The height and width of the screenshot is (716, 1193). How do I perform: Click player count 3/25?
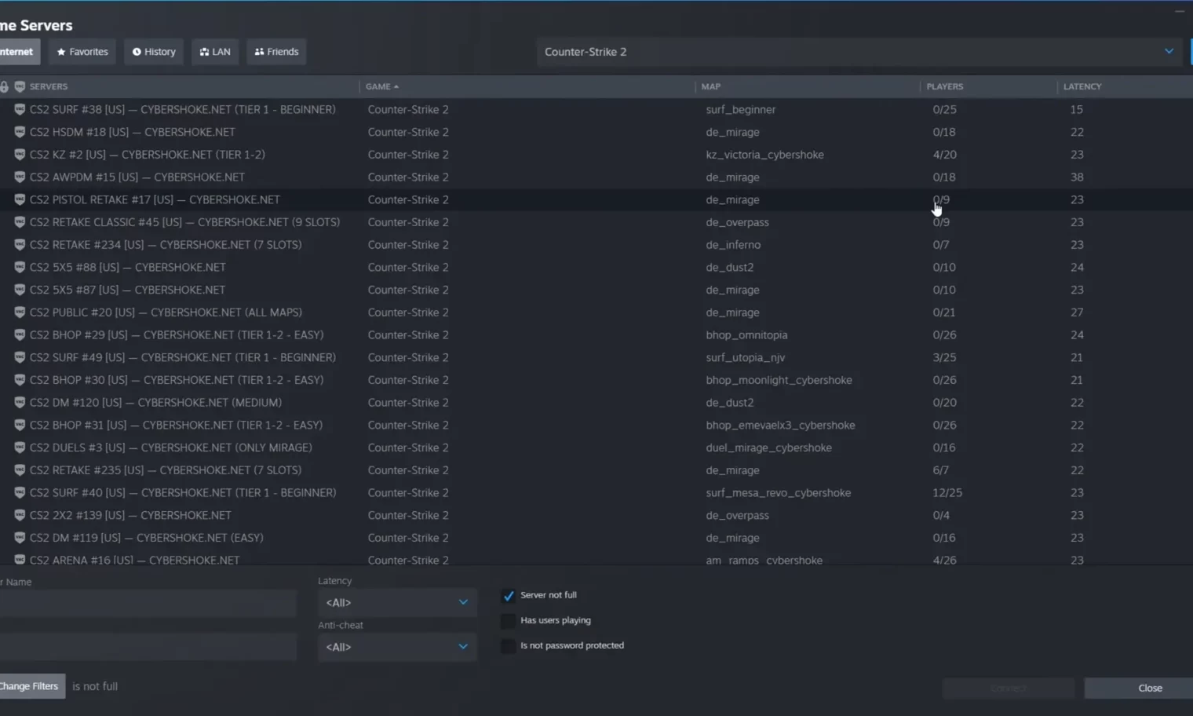pyautogui.click(x=944, y=357)
